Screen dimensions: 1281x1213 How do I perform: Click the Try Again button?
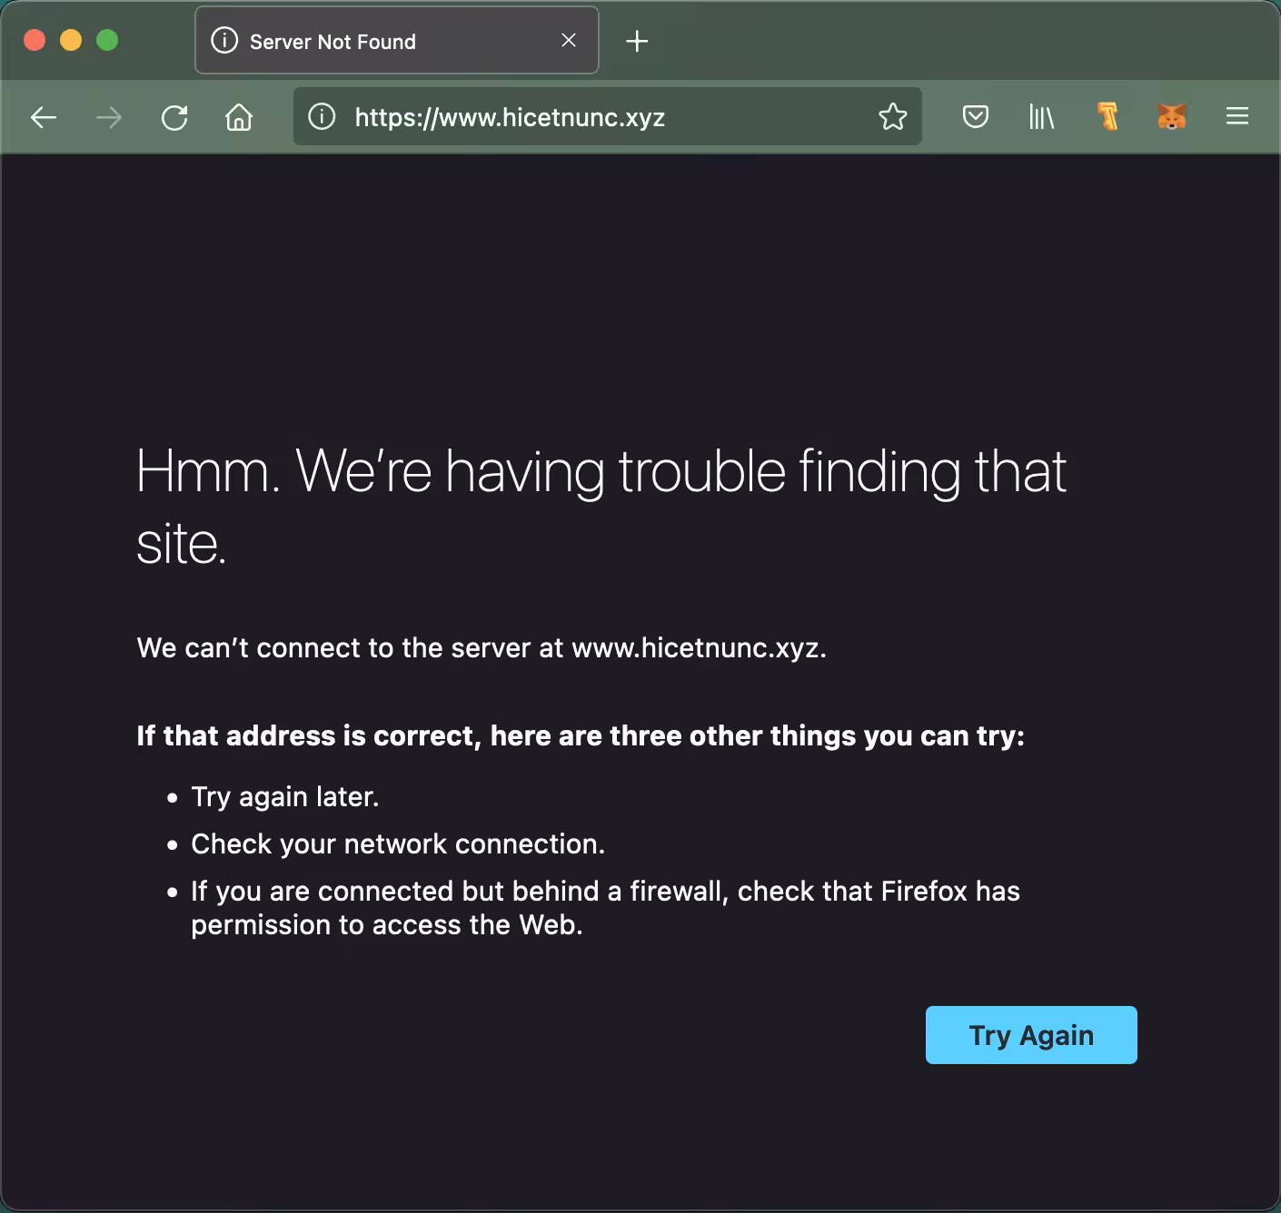pyautogui.click(x=1031, y=1035)
